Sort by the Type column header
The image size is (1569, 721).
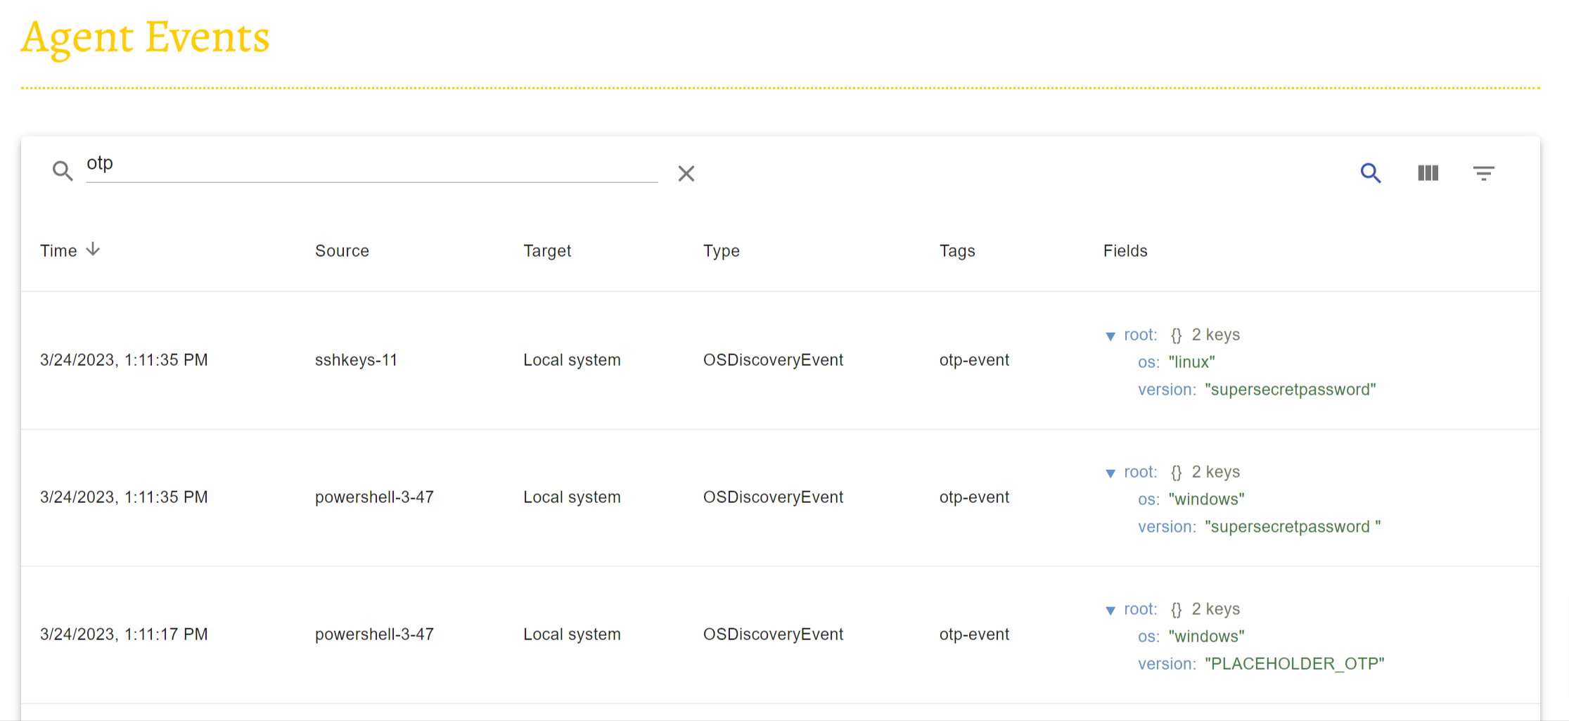coord(722,251)
